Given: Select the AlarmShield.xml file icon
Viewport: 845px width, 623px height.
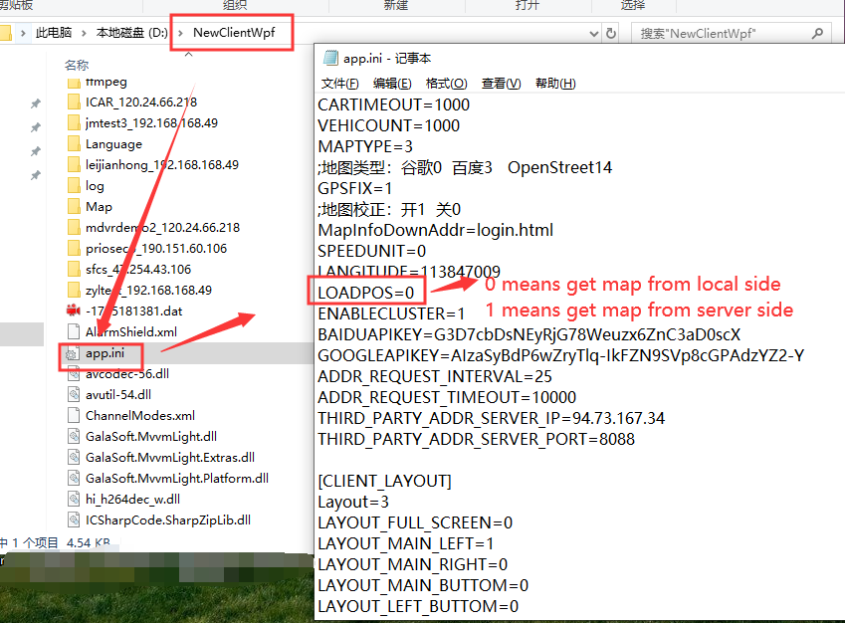Looking at the screenshot, I should pos(74,332).
